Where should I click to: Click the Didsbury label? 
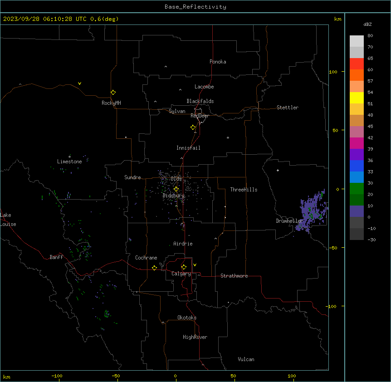pyautogui.click(x=174, y=196)
